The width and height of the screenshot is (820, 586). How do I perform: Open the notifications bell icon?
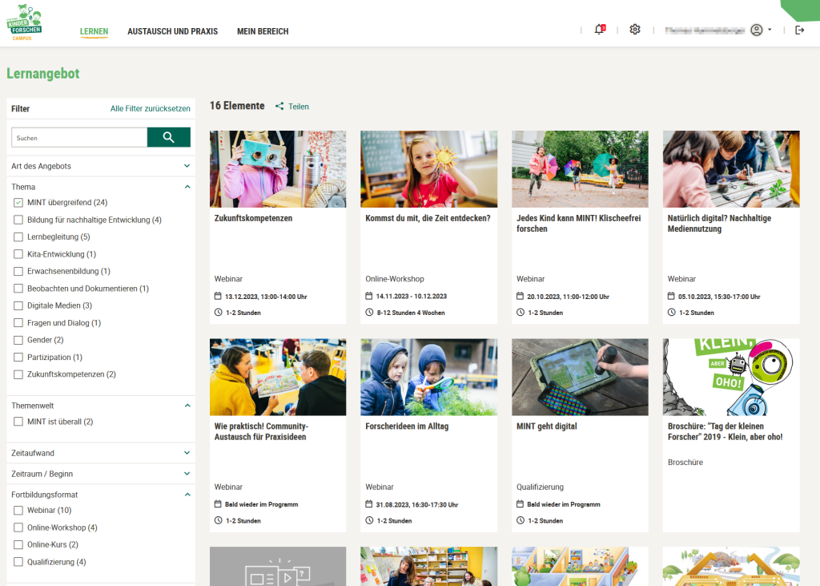599,30
